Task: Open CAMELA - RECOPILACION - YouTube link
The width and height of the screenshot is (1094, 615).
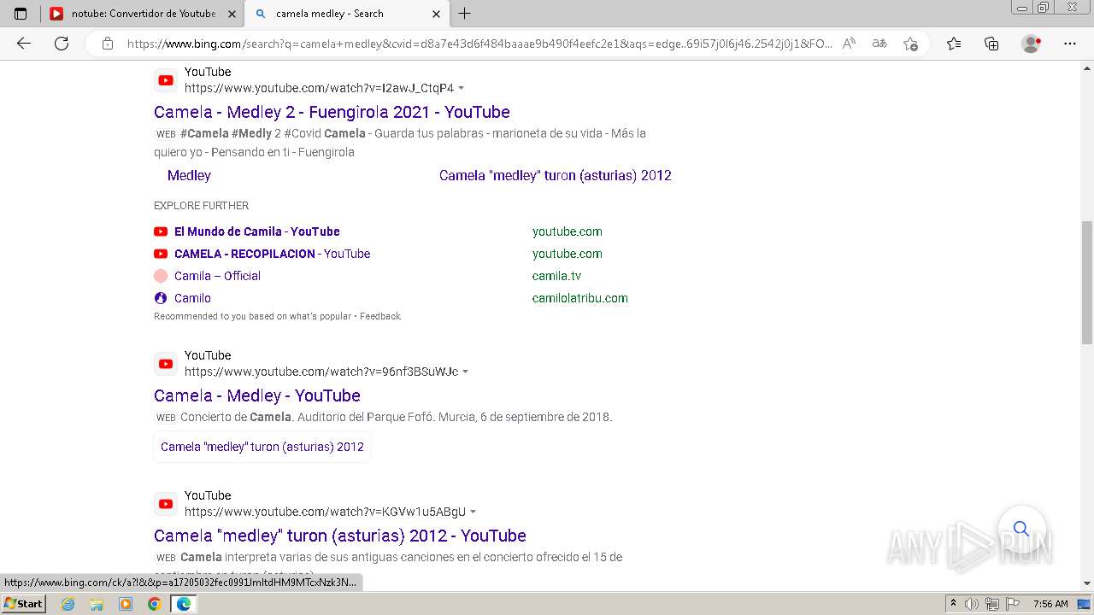Action: (x=272, y=254)
